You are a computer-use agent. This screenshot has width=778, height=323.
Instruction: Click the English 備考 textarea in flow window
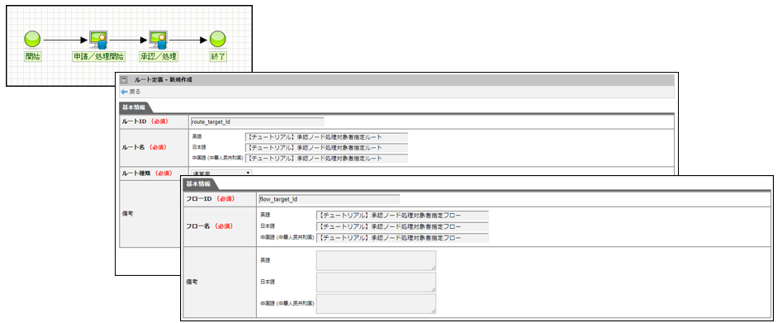click(376, 260)
